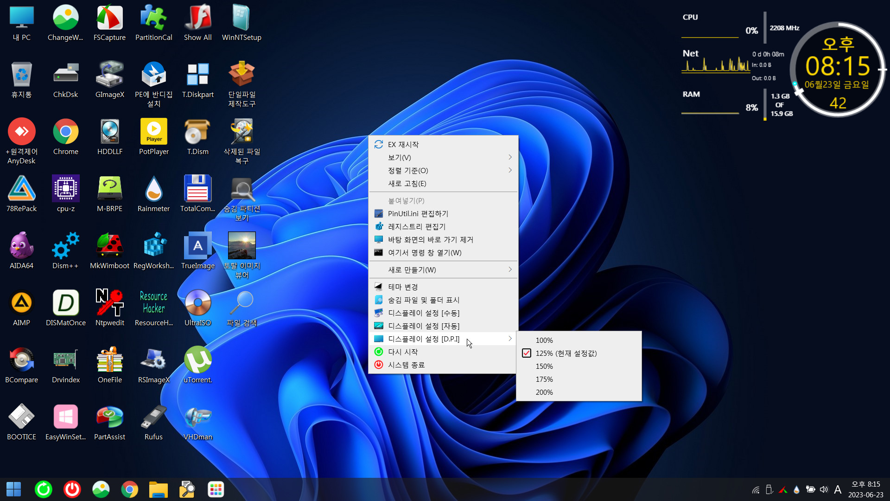
Task: Select 175% DPI scaling option
Action: 579,379
